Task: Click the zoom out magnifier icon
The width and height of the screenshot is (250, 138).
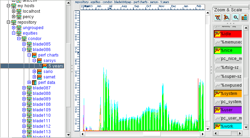Action: click(236, 17)
